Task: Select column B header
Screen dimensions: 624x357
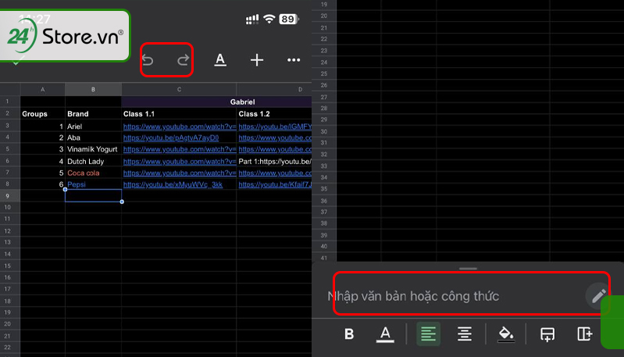Action: [93, 90]
